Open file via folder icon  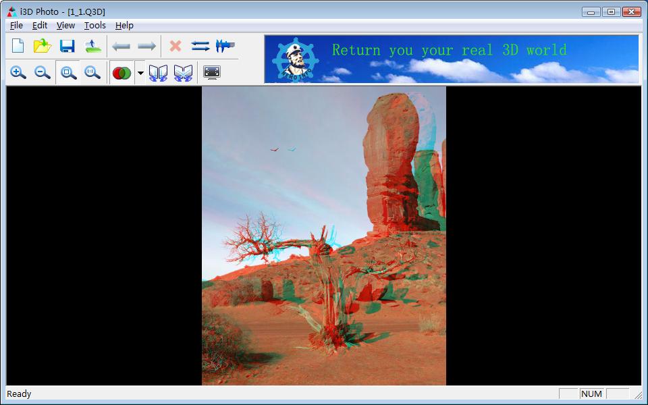pyautogui.click(x=42, y=46)
